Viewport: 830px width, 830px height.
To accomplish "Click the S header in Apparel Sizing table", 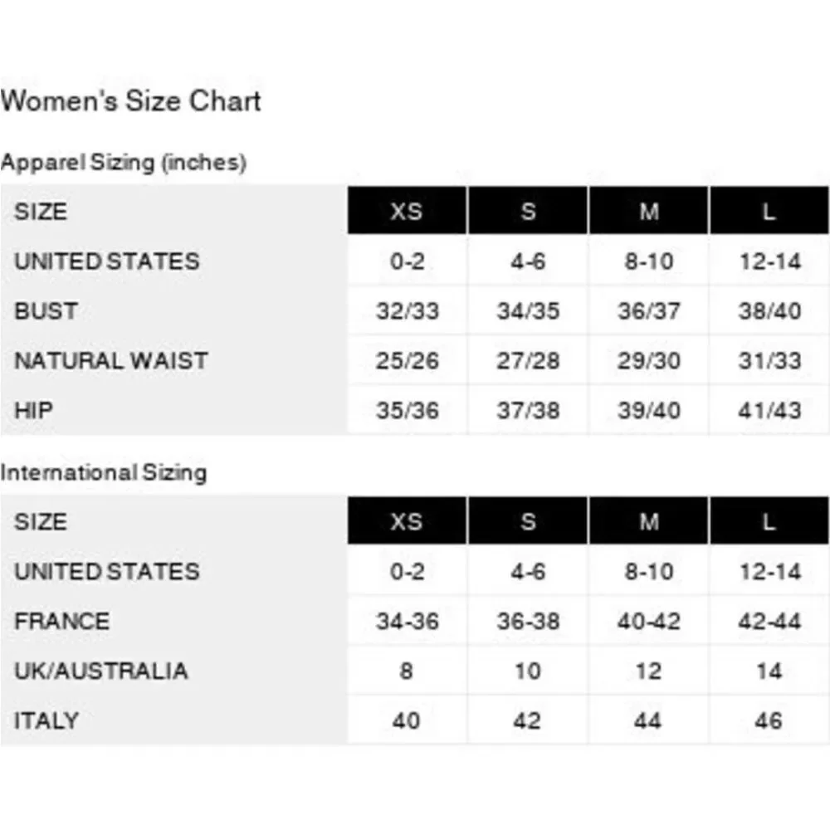I will (528, 210).
